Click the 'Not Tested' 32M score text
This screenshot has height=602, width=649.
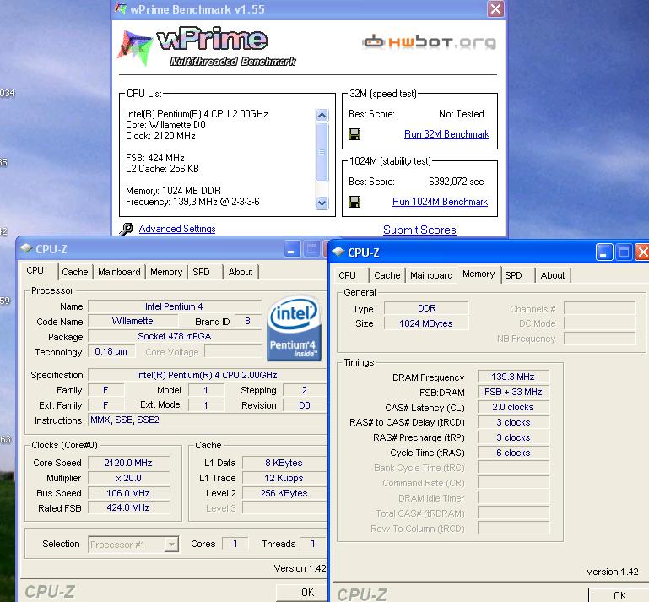click(461, 114)
